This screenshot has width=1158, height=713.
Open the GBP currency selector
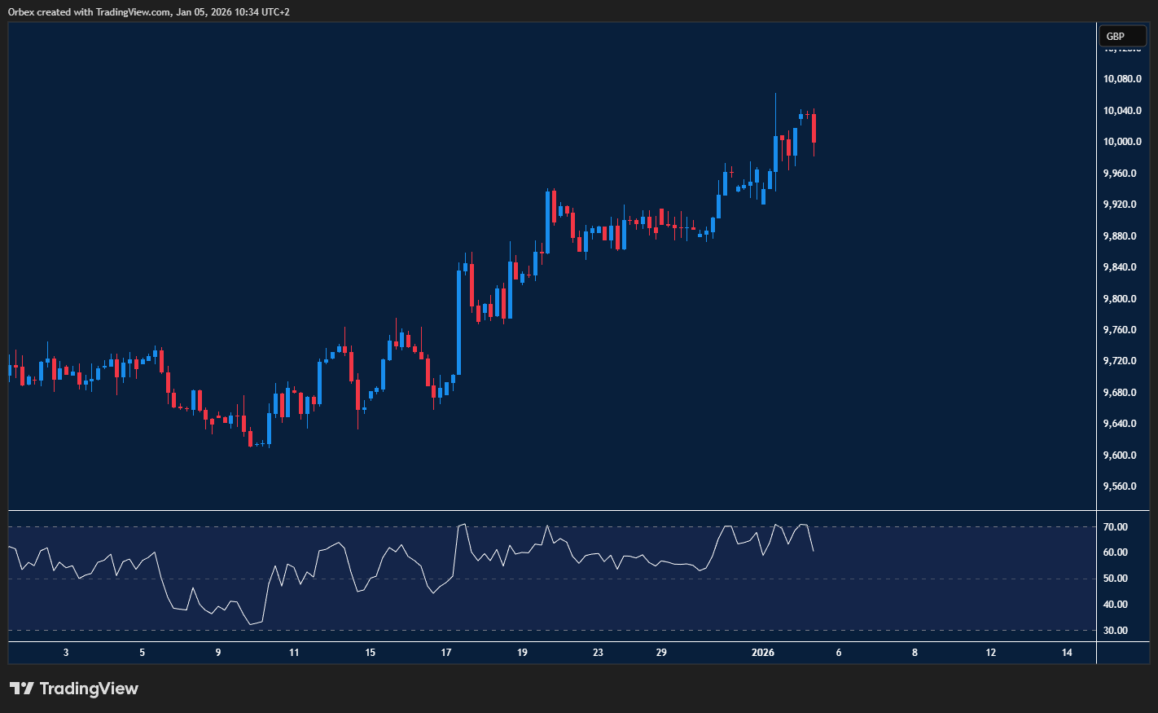[x=1121, y=36]
